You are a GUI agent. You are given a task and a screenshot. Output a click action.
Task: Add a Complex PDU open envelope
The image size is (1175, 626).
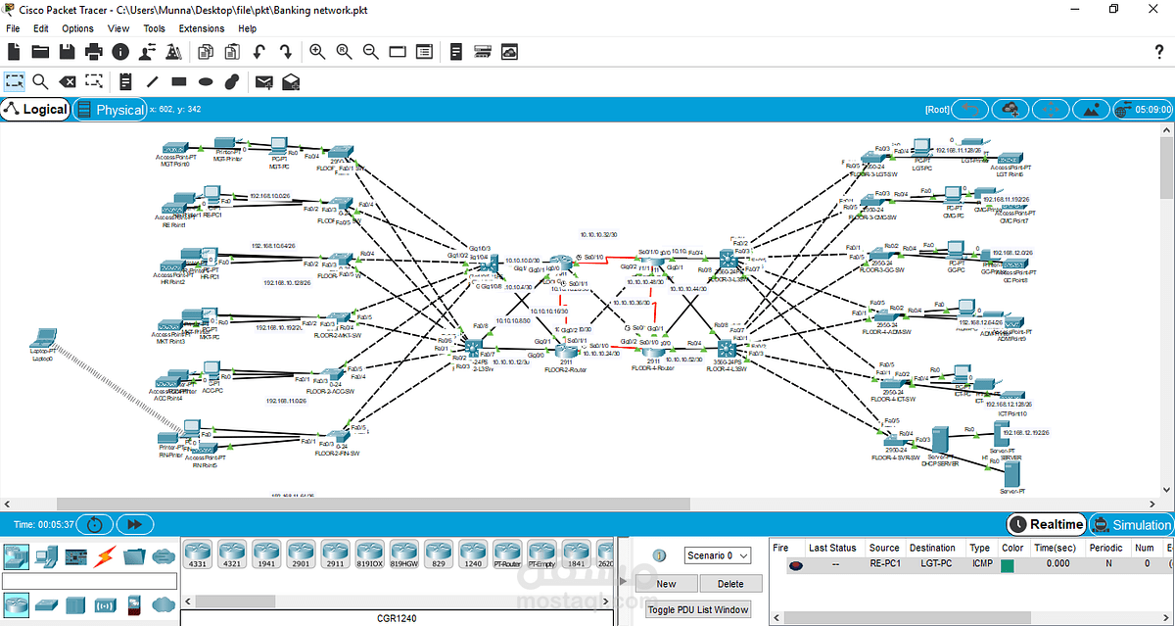tap(291, 81)
